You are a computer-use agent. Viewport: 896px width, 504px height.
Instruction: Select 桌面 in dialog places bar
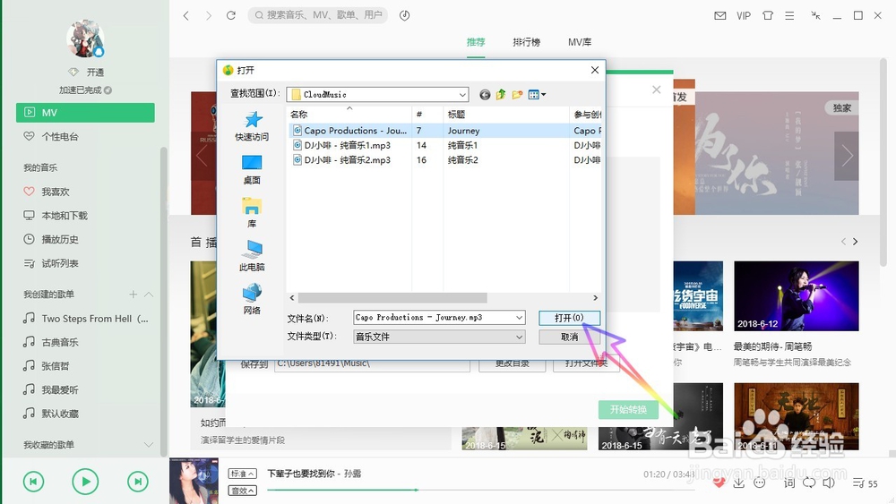click(x=252, y=169)
